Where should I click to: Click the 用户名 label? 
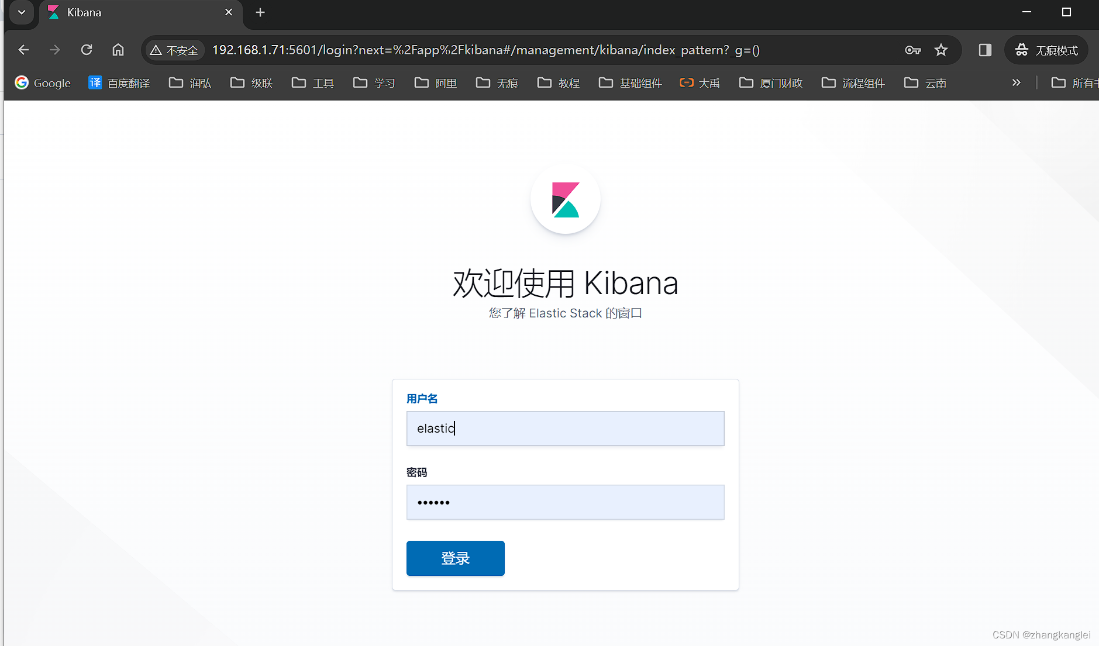[x=422, y=399]
